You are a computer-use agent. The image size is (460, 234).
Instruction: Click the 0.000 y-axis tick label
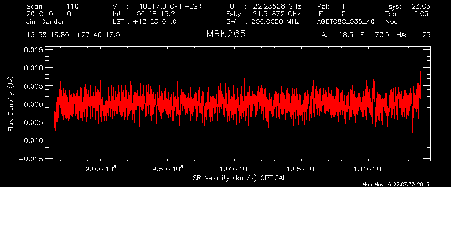33,104
